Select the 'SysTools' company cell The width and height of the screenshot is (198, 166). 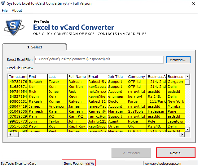pos(137,111)
